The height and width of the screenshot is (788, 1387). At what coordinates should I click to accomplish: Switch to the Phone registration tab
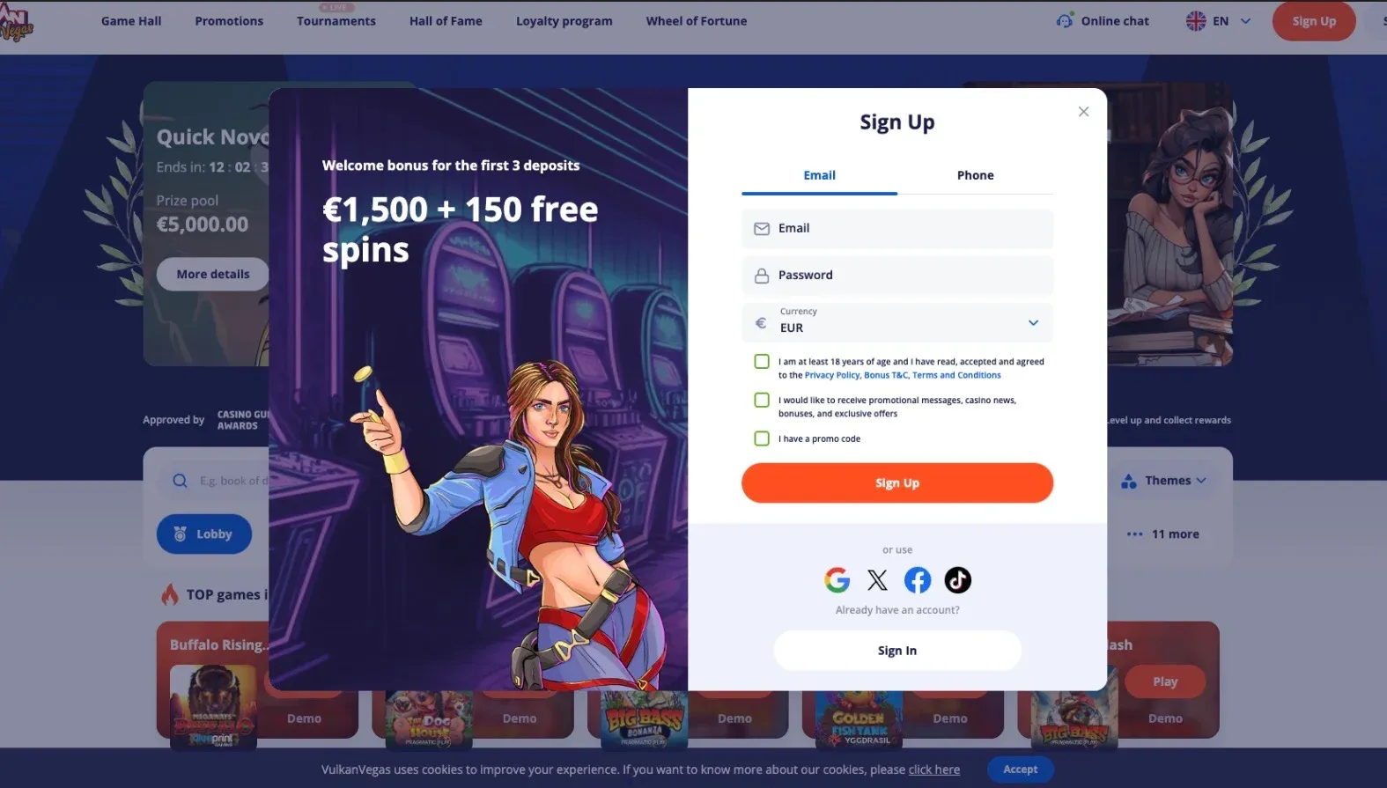(975, 175)
